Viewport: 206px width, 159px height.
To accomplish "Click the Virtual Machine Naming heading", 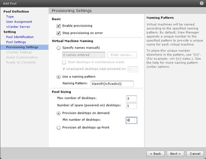I will [73, 41].
